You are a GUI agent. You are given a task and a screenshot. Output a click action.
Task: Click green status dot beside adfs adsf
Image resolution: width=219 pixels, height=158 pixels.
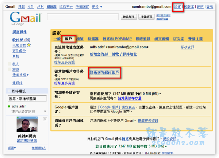[9, 106]
